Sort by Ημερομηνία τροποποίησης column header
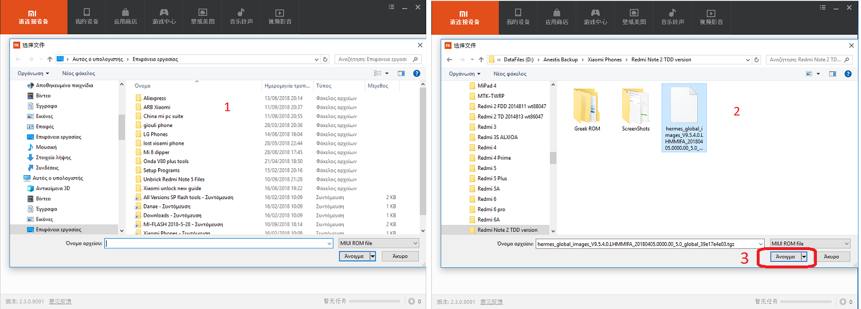The image size is (861, 309). [286, 86]
